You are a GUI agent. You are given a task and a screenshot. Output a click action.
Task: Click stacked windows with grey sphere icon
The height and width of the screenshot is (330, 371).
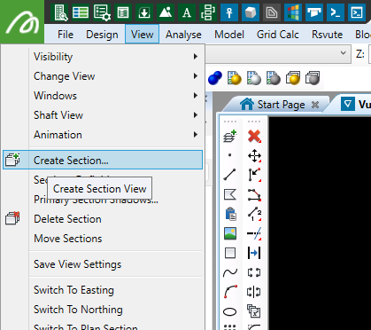pos(313,78)
